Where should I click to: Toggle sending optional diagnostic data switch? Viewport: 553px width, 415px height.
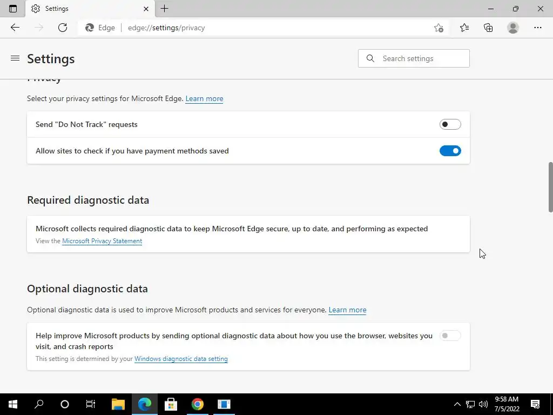450,336
